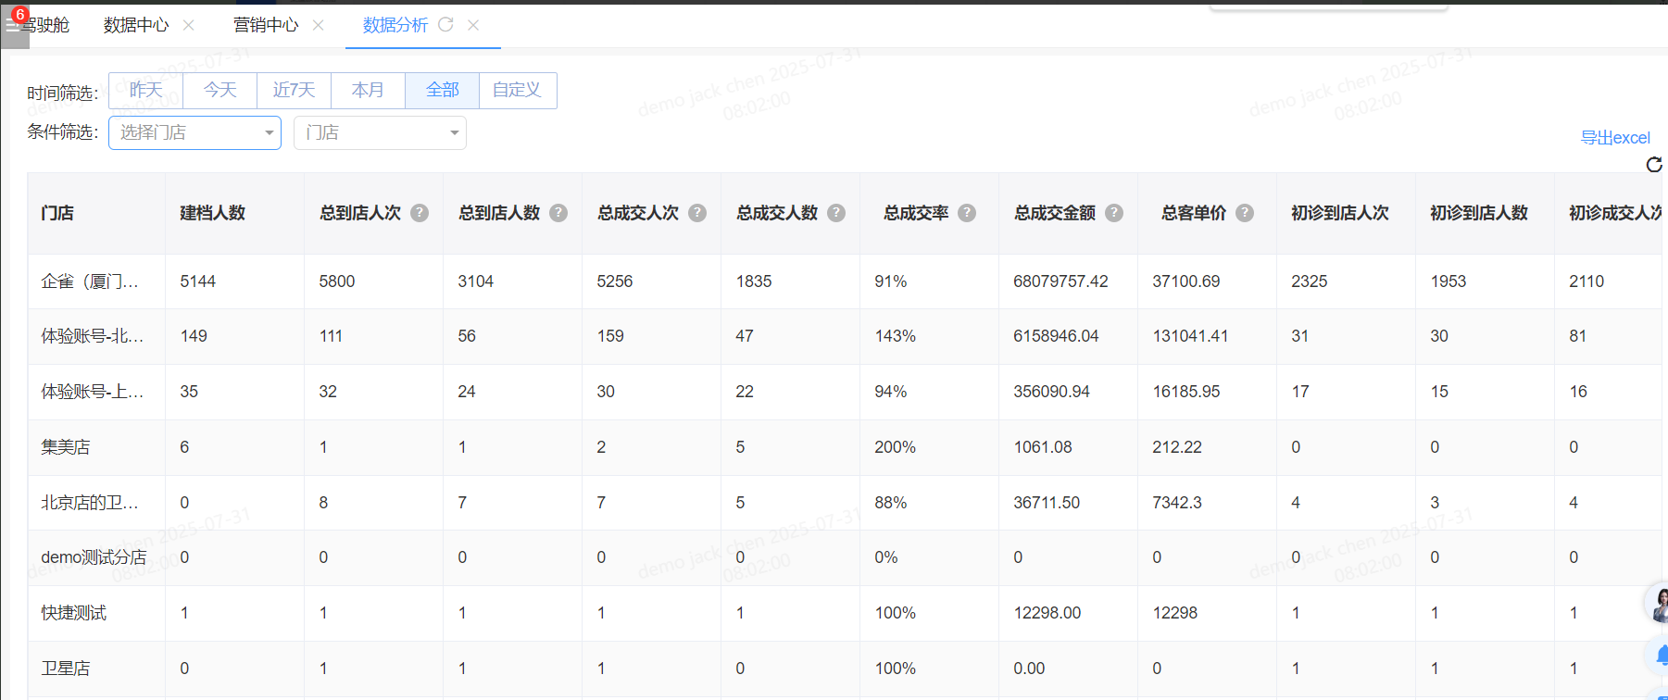
Task: Click the help icon beside 总成交金额
Action: [1114, 213]
